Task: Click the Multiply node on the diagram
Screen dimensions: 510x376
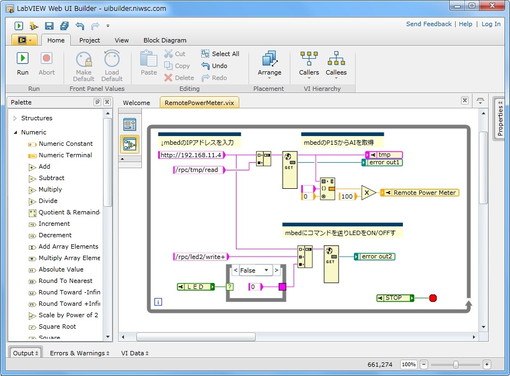Action: click(x=369, y=193)
